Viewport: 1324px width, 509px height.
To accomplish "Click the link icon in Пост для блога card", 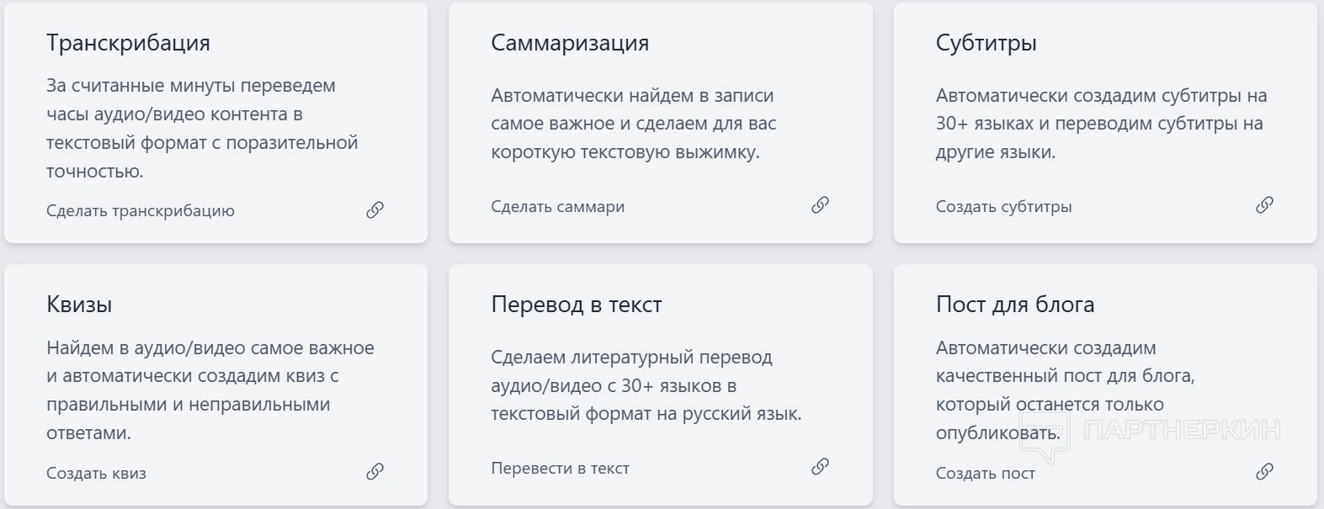I will click(1264, 472).
